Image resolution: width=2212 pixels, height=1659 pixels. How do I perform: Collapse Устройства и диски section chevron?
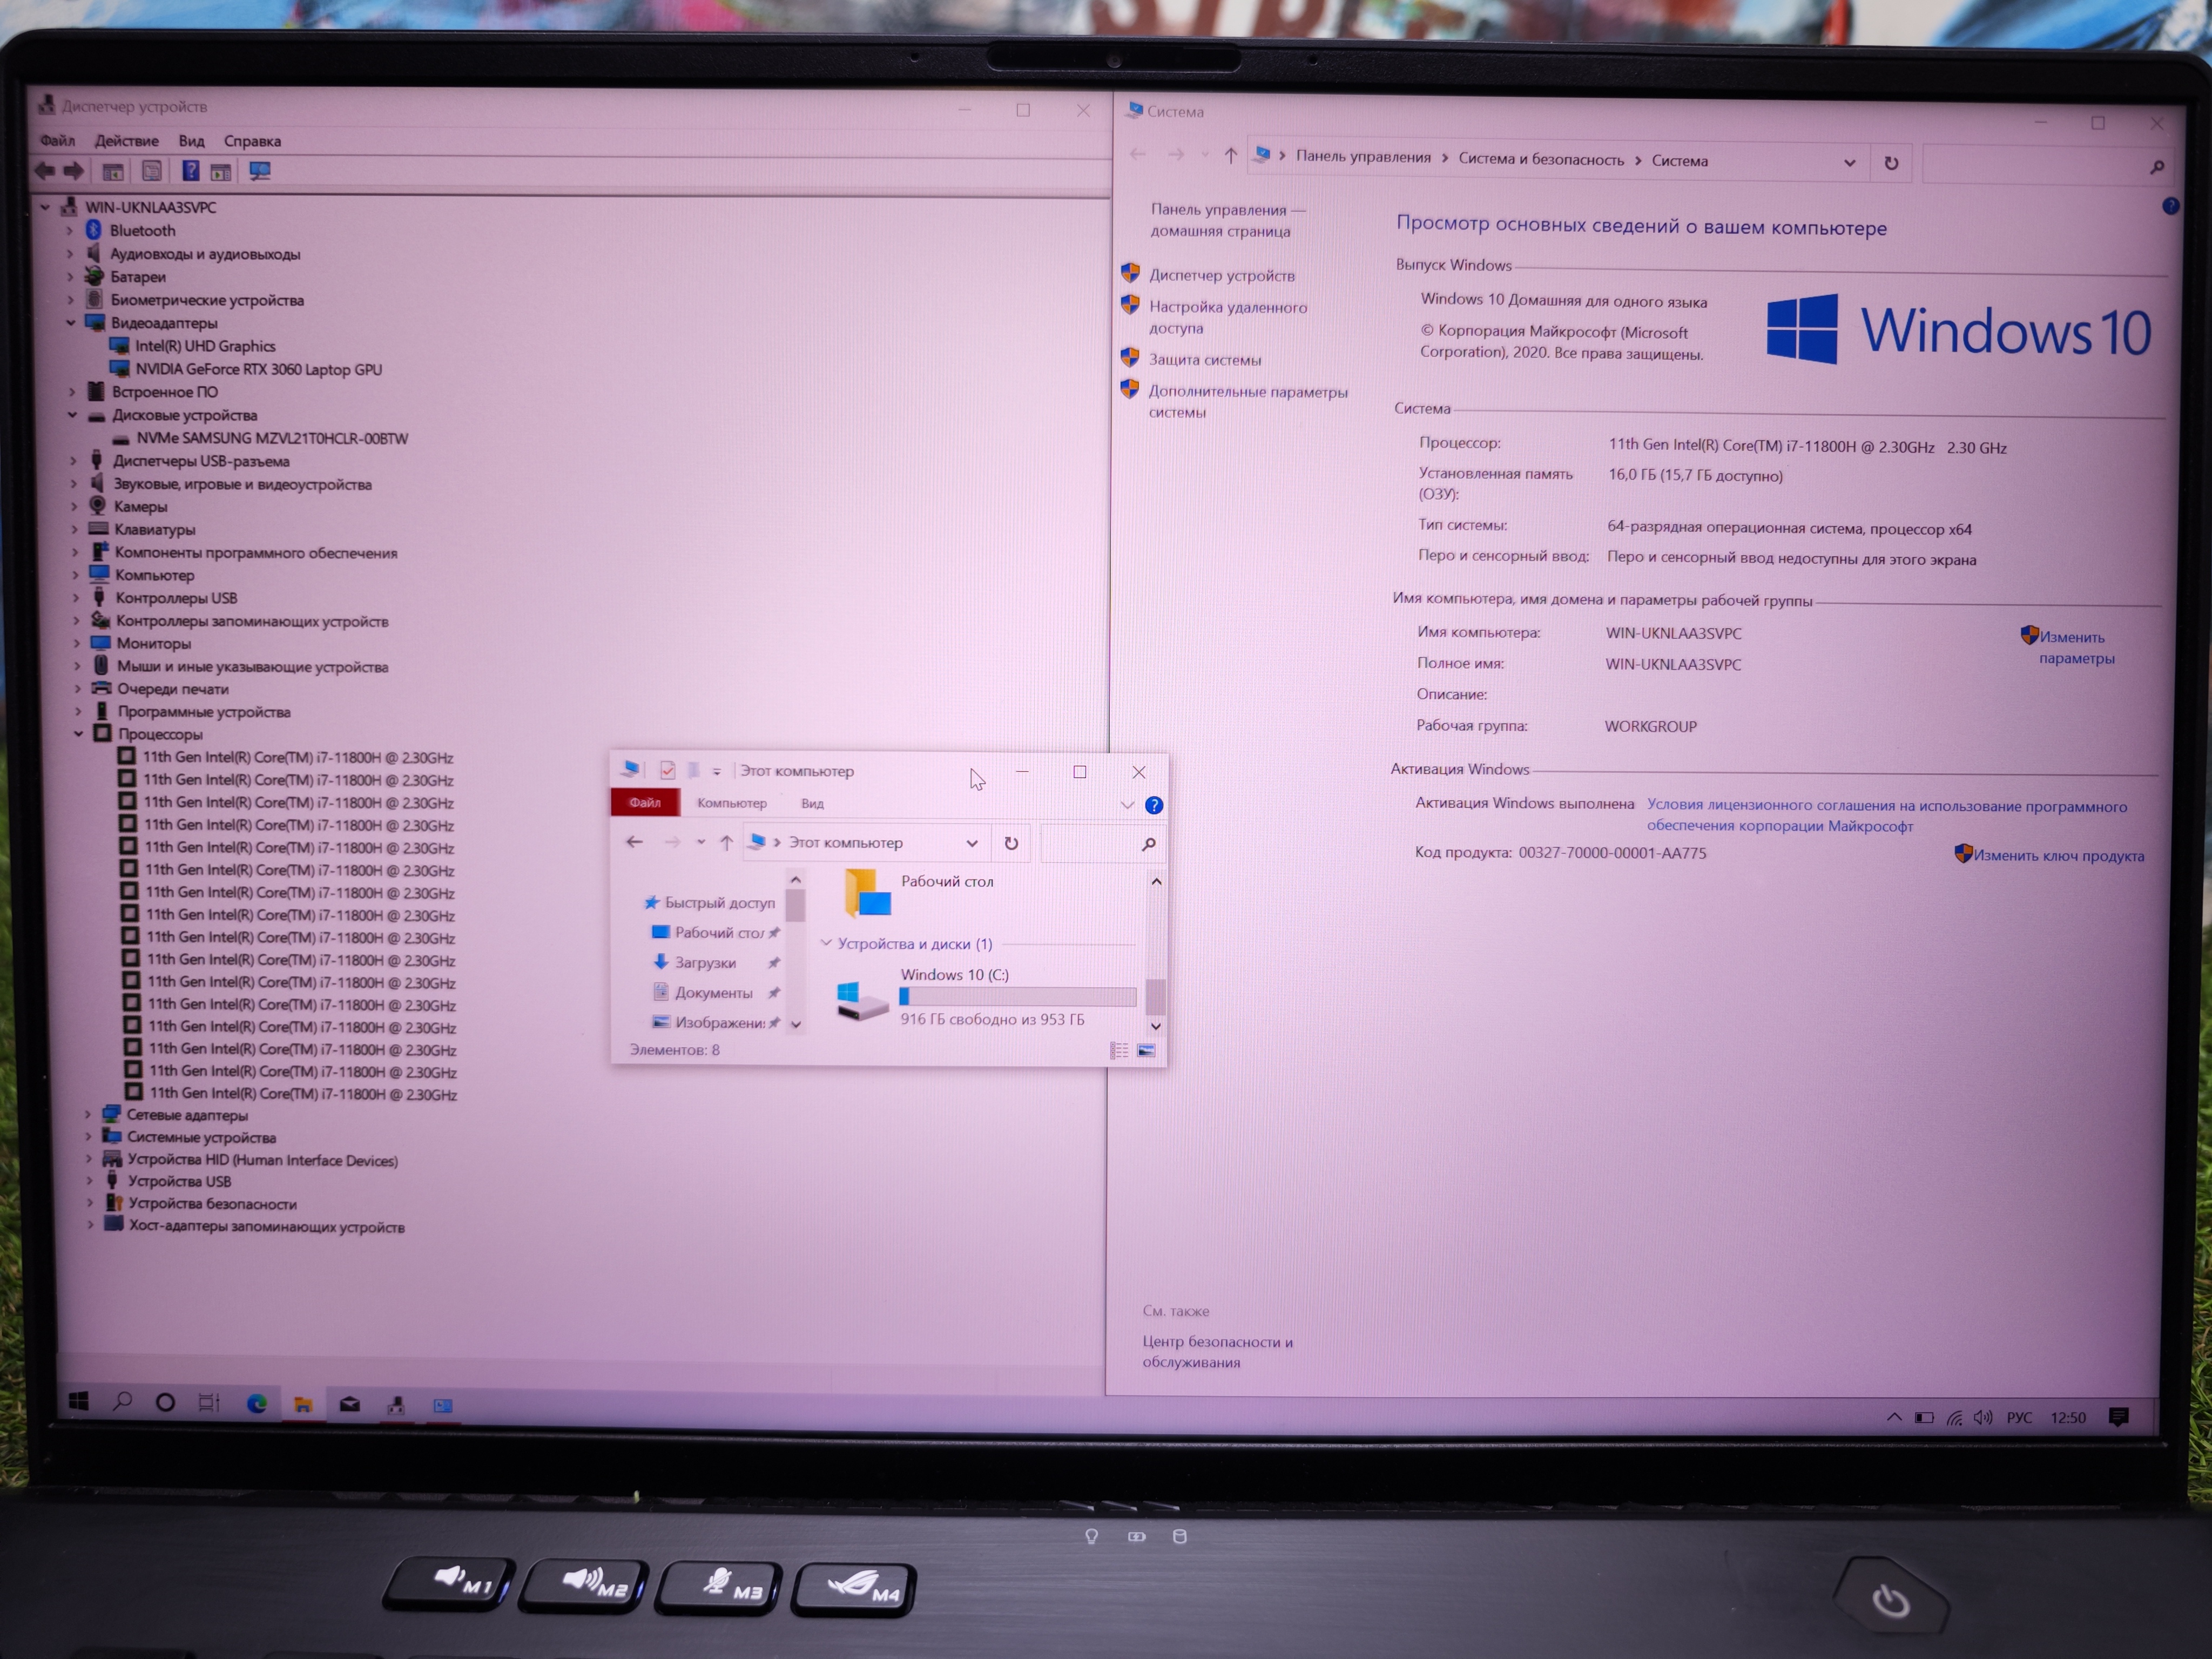(826, 943)
